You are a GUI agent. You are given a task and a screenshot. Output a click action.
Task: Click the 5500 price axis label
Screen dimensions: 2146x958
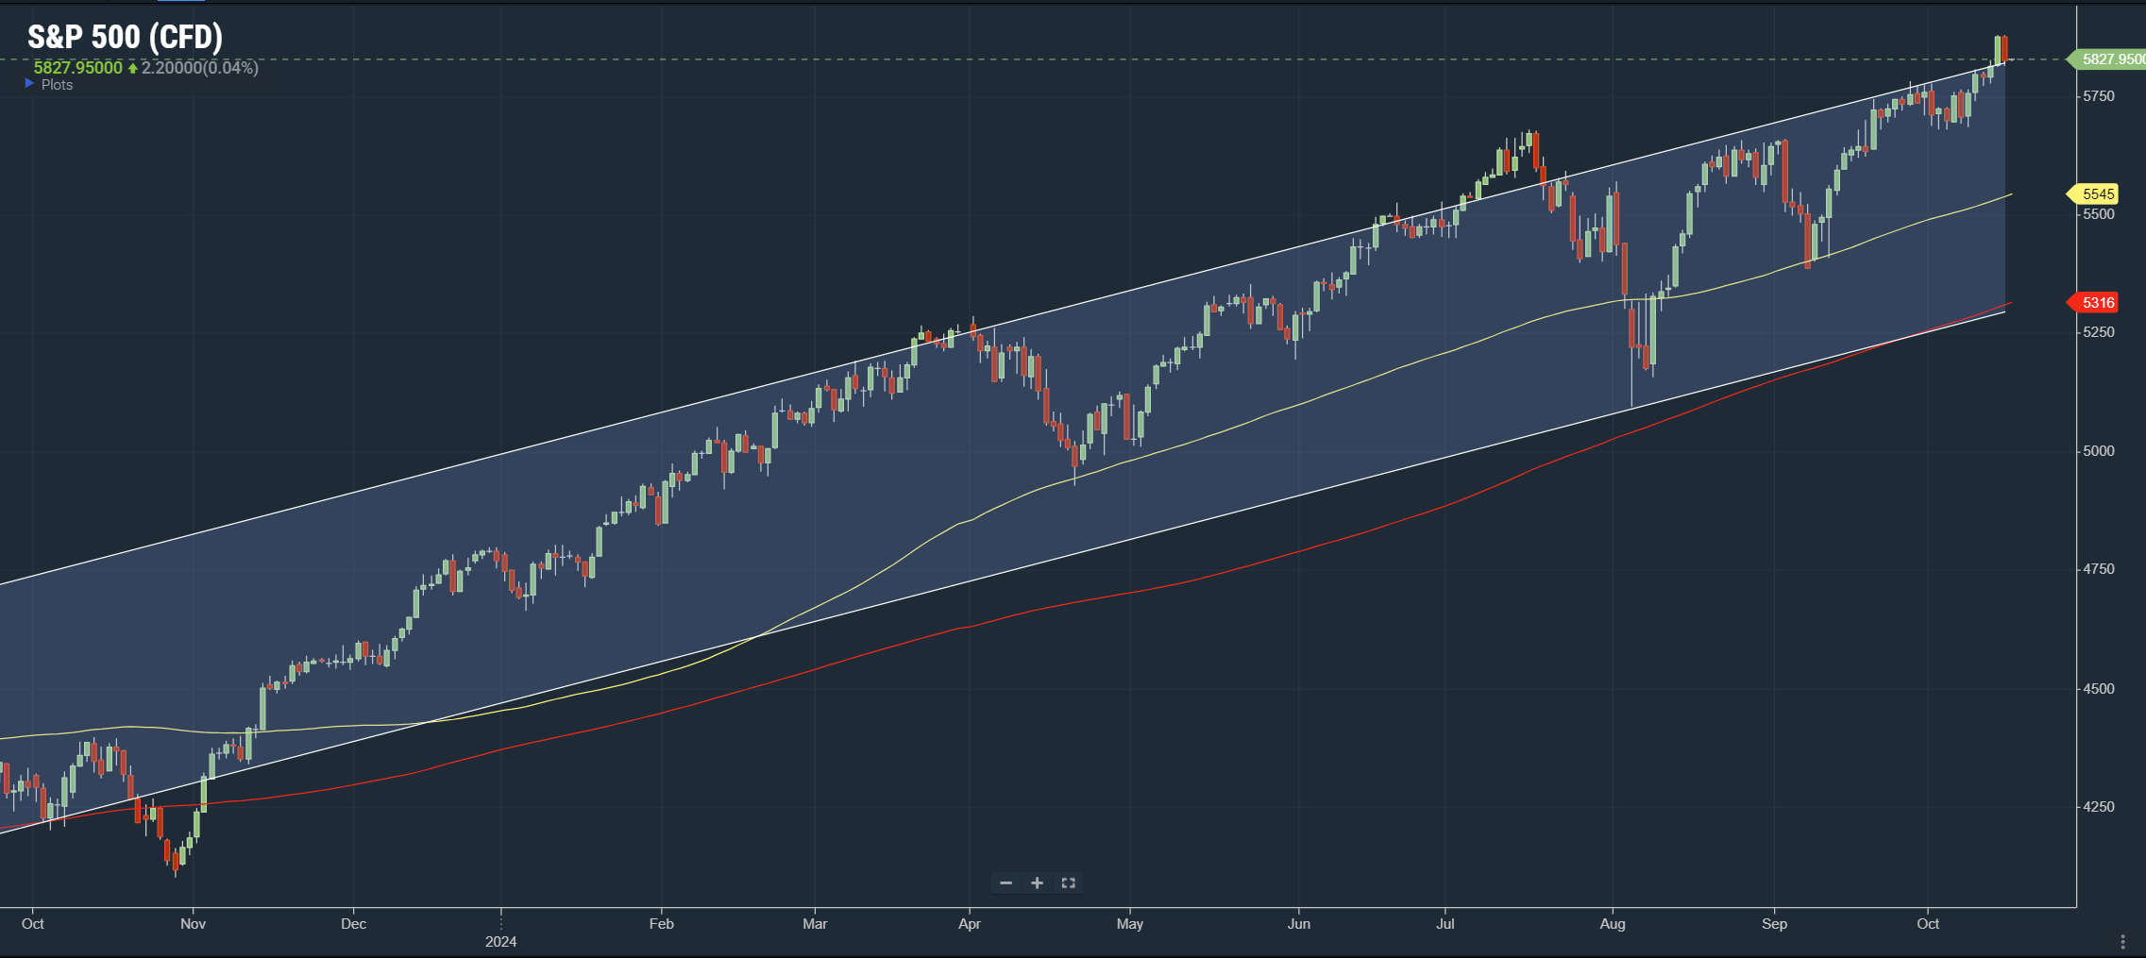(2099, 214)
